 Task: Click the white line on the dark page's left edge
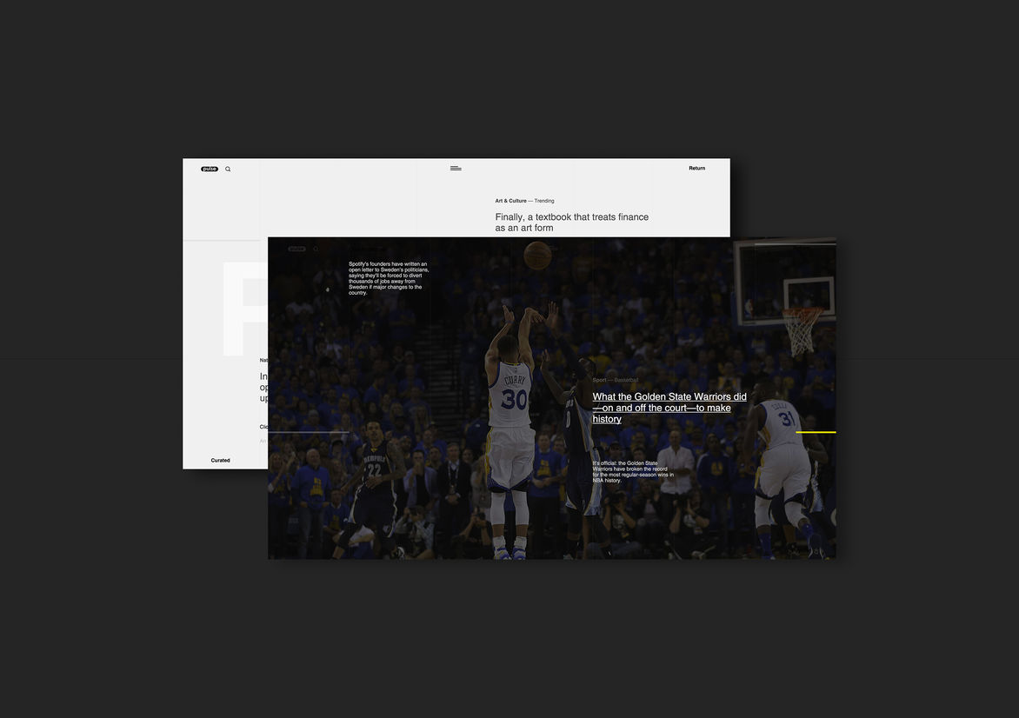pyautogui.click(x=308, y=432)
